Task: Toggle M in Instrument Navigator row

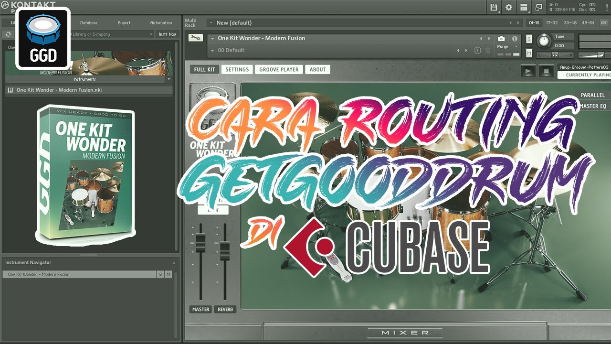Action: (x=168, y=274)
